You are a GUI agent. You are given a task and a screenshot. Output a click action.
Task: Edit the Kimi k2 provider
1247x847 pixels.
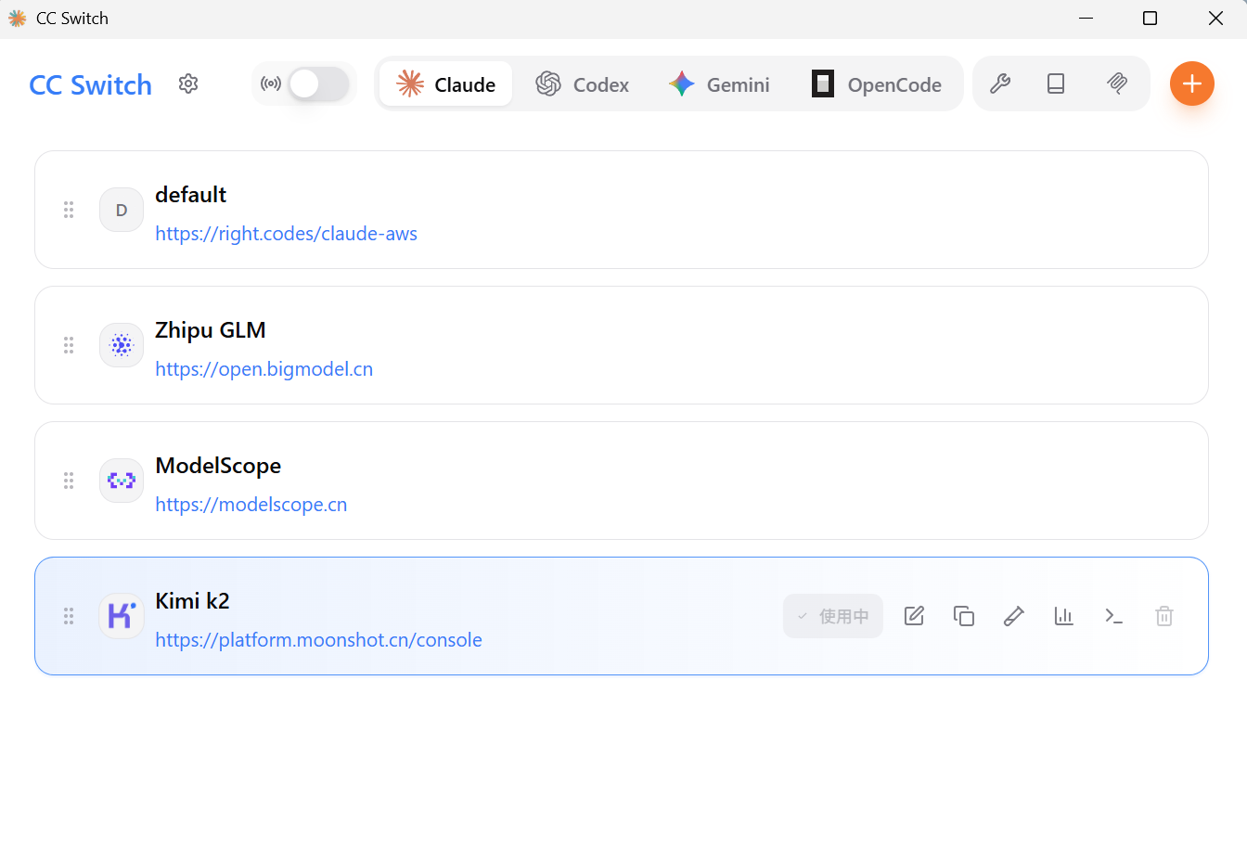[914, 616]
